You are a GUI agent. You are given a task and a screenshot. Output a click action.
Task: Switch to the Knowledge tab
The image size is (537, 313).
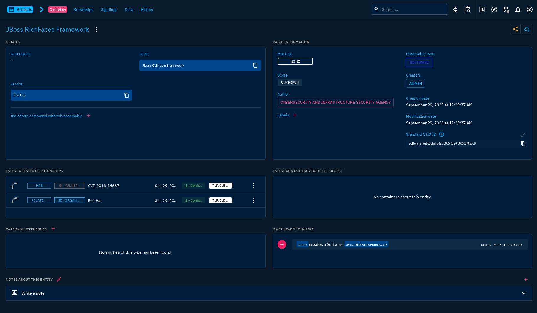pyautogui.click(x=83, y=9)
